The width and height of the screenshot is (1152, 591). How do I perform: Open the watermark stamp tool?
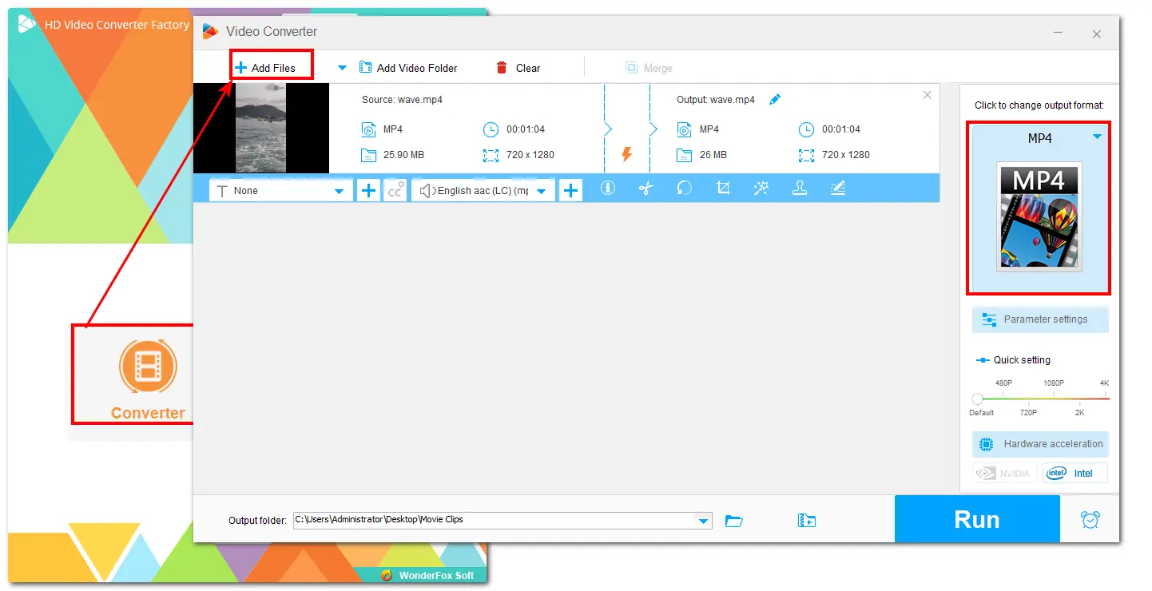(x=799, y=188)
